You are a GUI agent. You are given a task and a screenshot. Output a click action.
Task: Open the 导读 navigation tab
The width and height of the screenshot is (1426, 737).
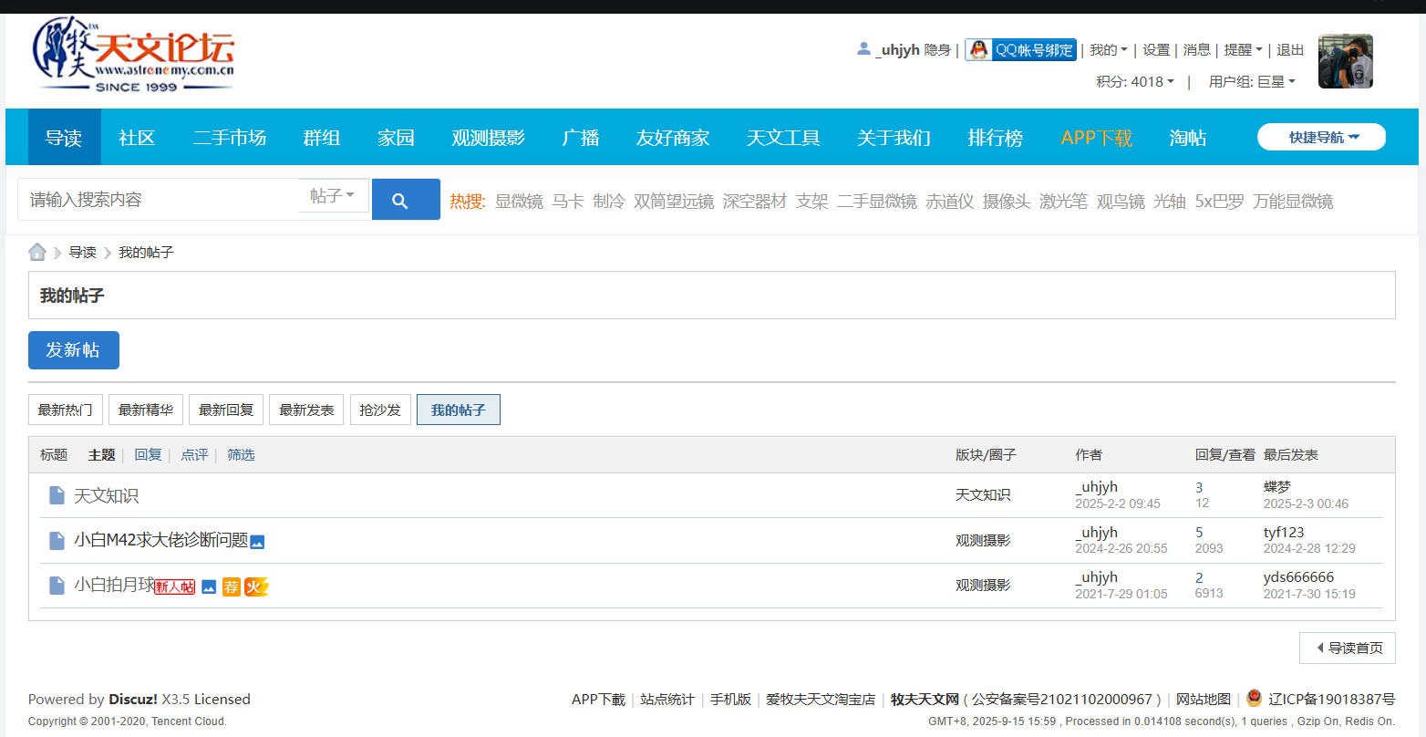[x=64, y=138]
